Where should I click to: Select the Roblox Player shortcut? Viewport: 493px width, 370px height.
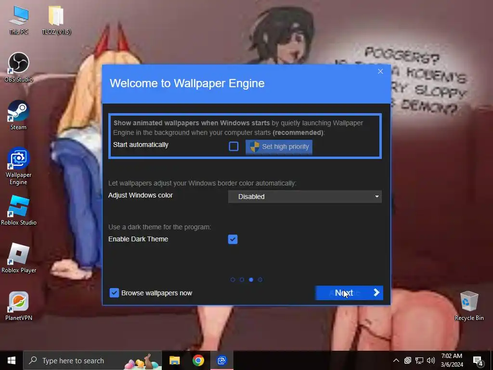point(19,258)
